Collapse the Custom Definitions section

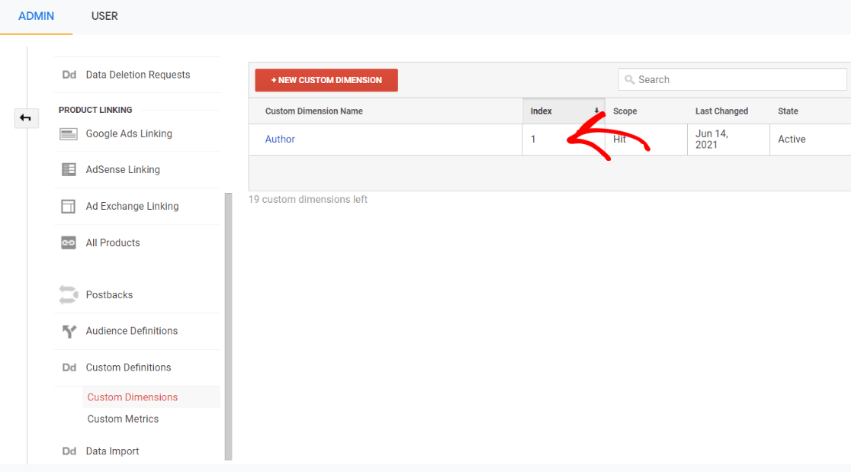(128, 368)
